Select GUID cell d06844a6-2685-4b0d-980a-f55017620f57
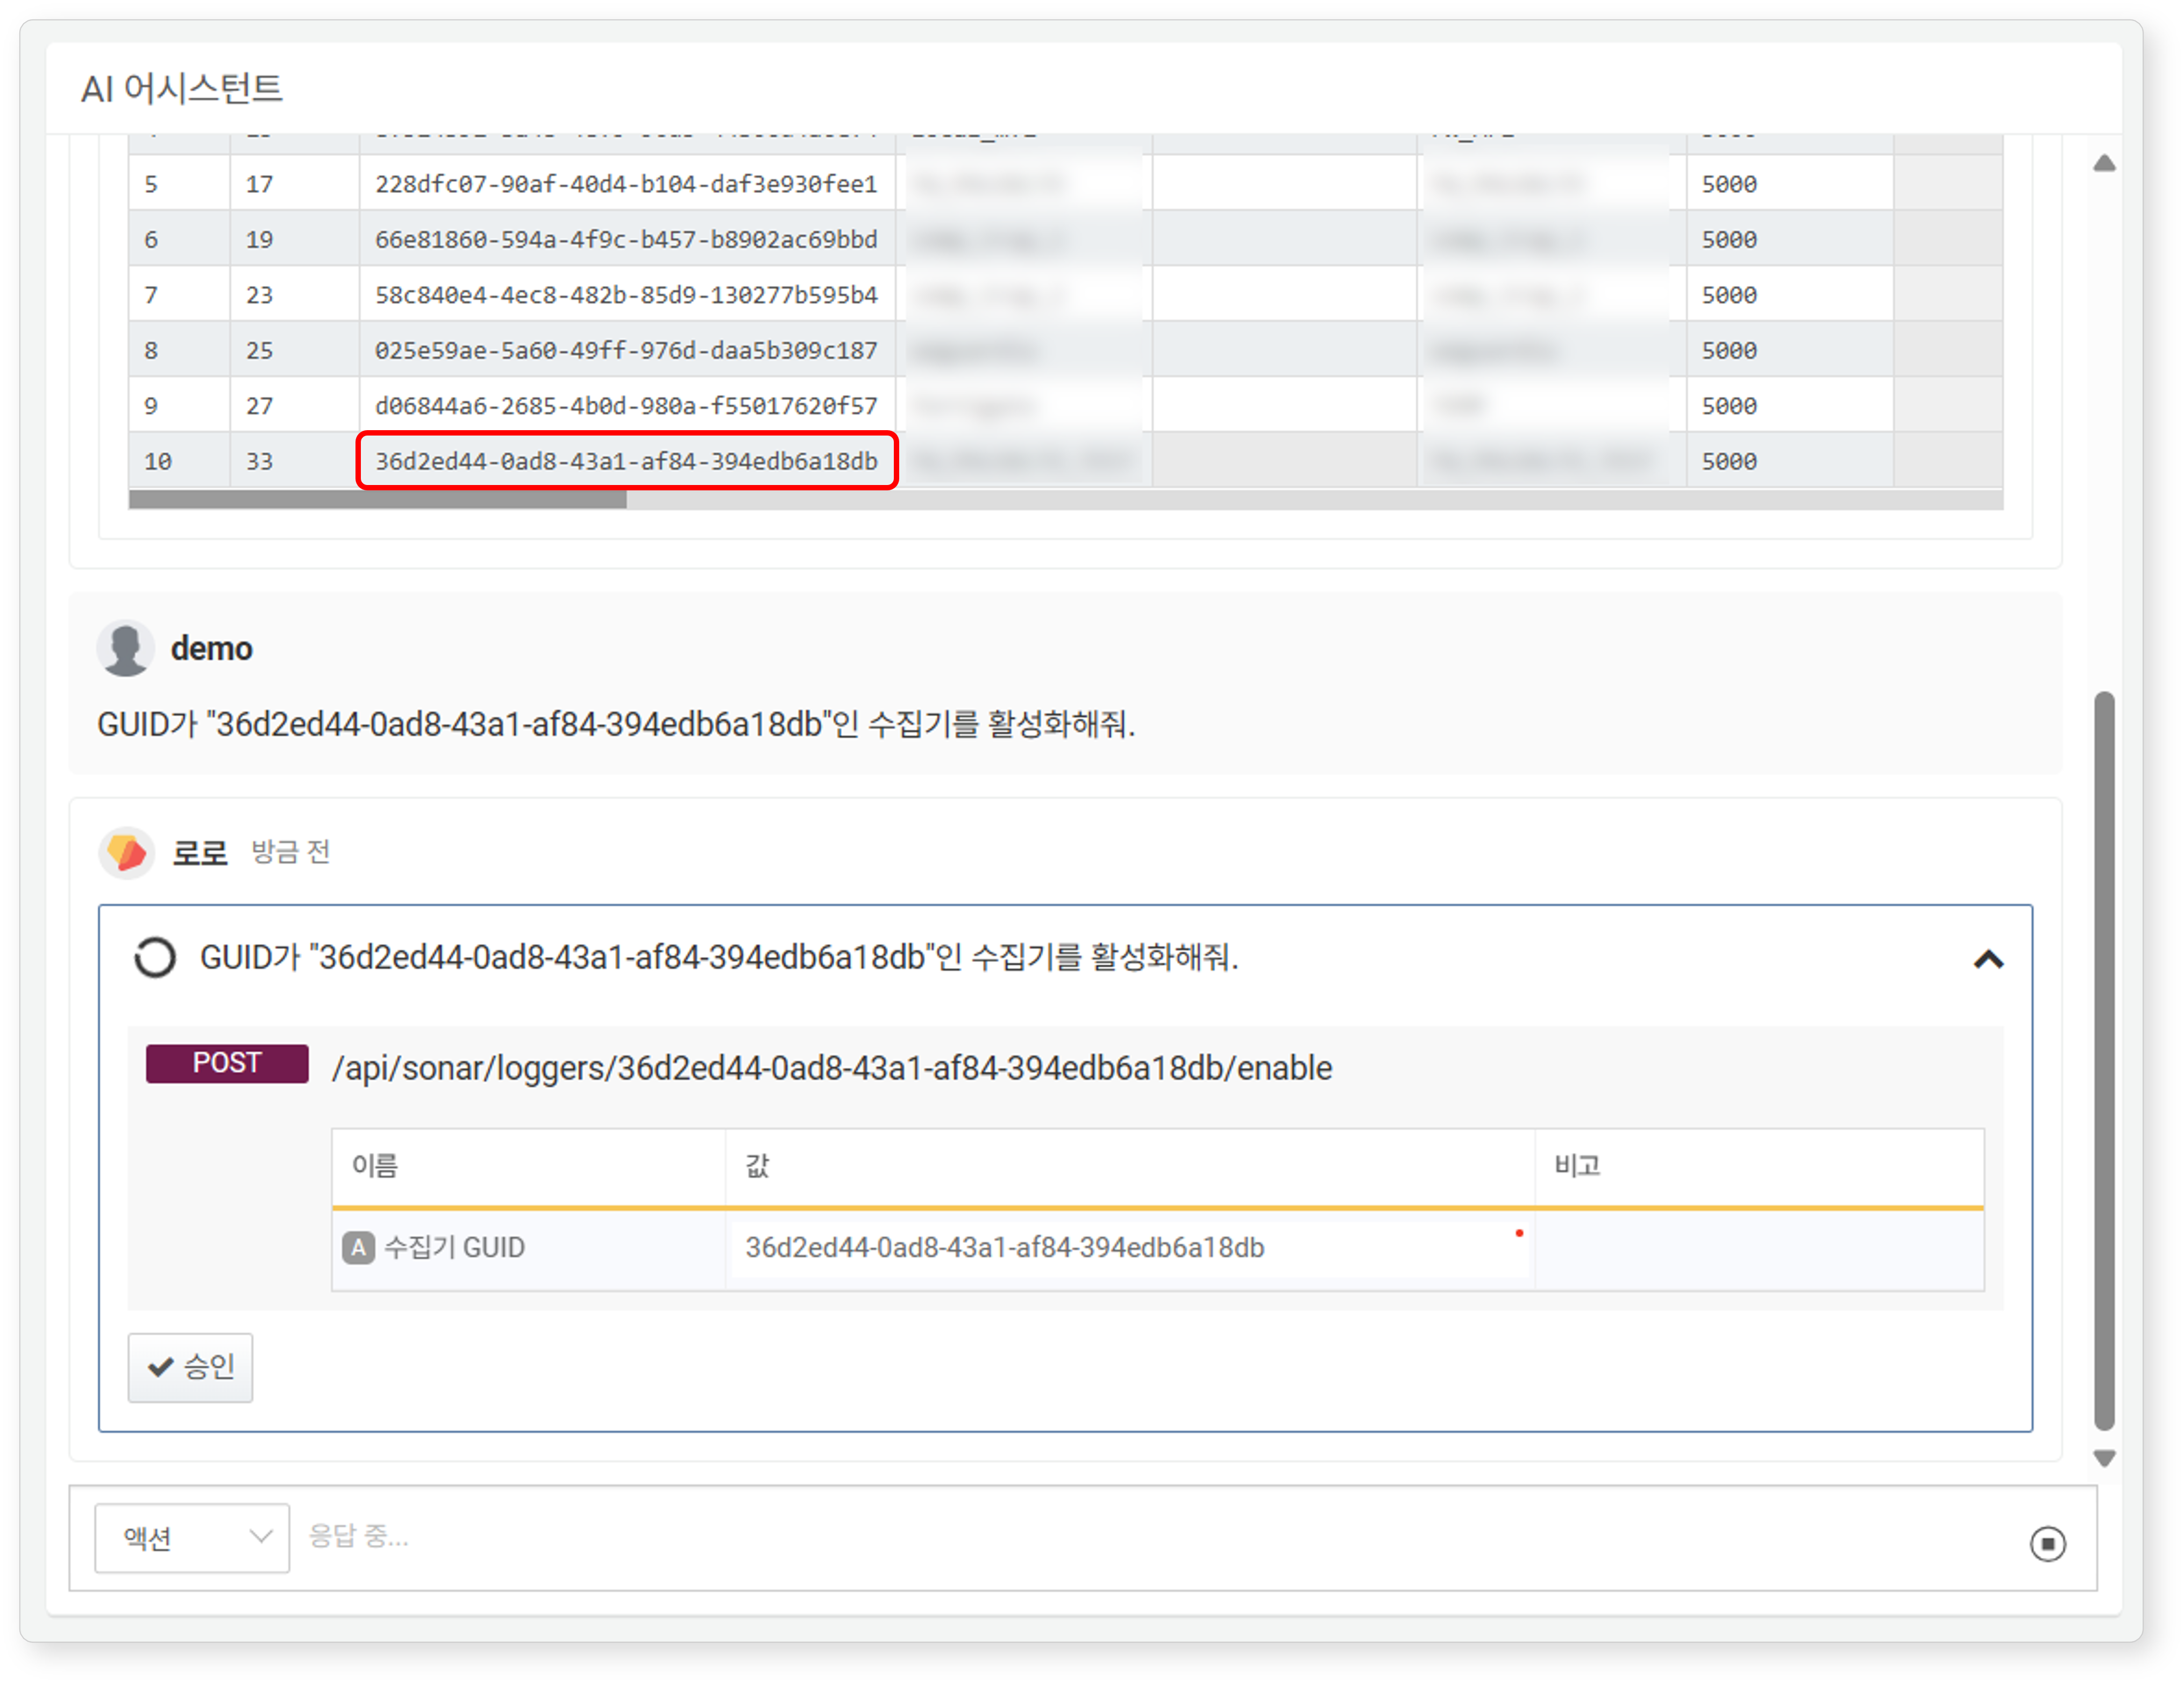 click(x=626, y=406)
